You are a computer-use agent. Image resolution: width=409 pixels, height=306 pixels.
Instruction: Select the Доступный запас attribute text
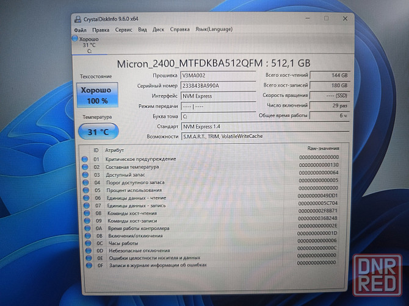coord(125,175)
